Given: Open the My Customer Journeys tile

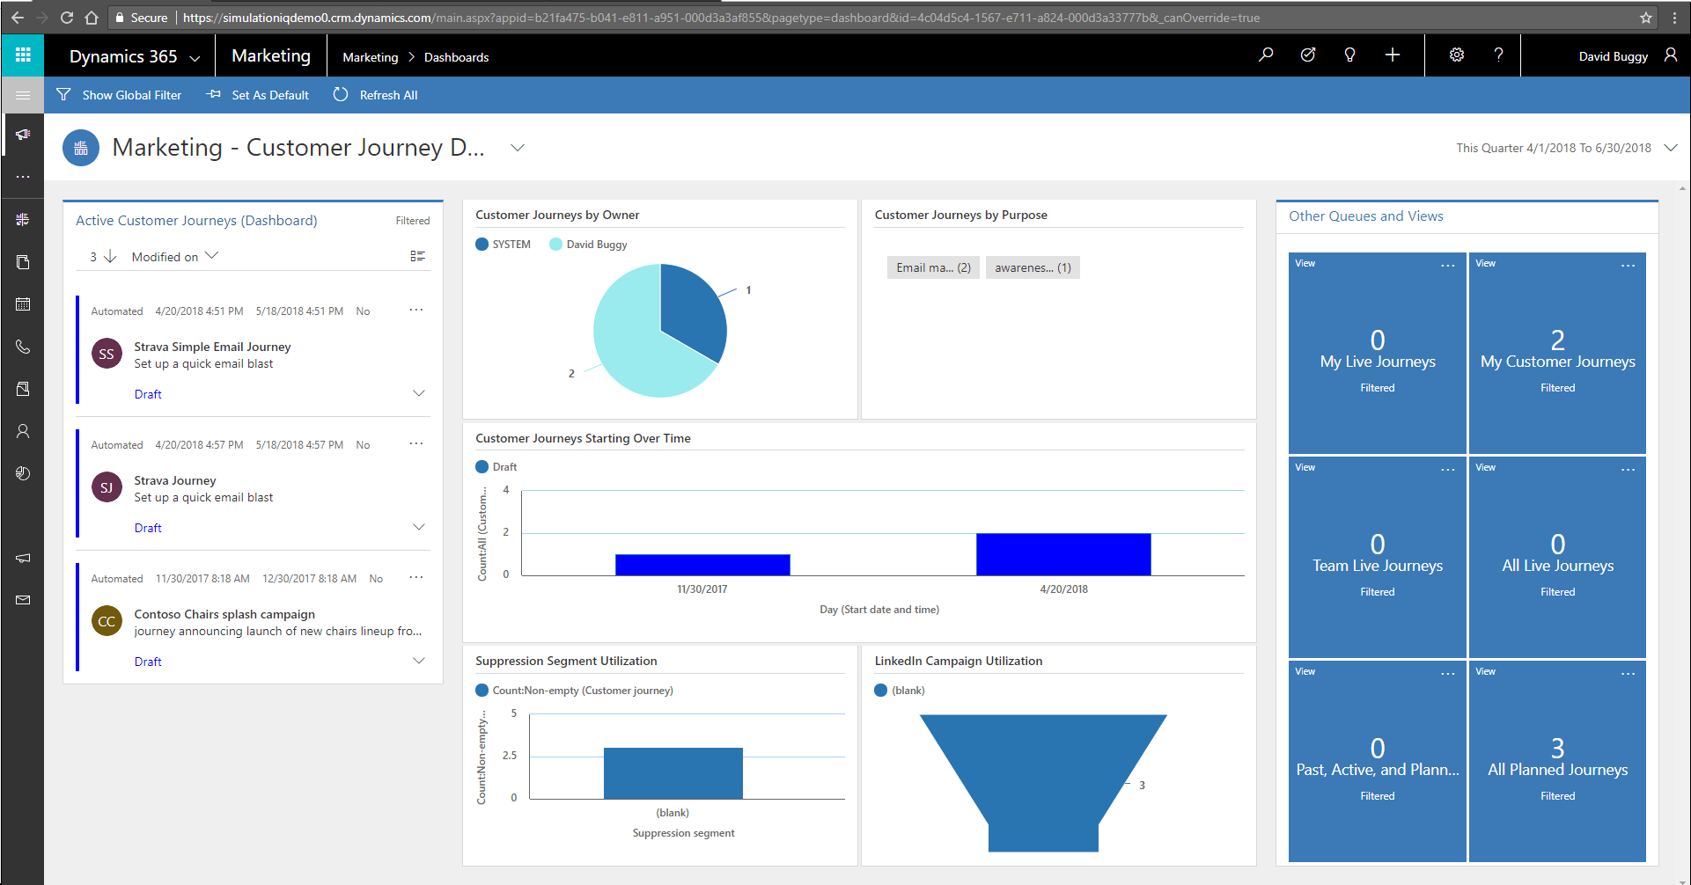Looking at the screenshot, I should click(x=1557, y=354).
